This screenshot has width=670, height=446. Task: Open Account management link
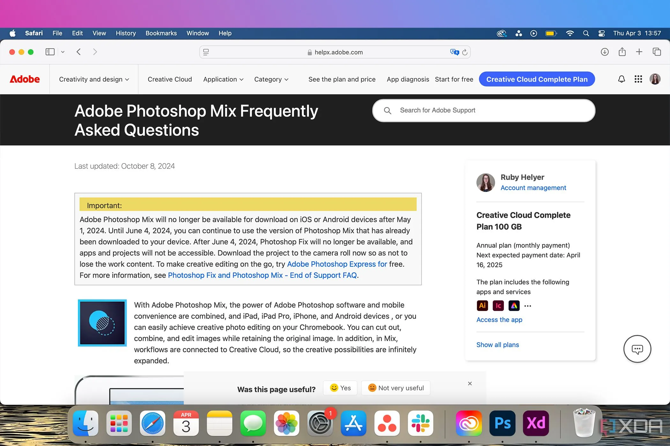click(533, 188)
